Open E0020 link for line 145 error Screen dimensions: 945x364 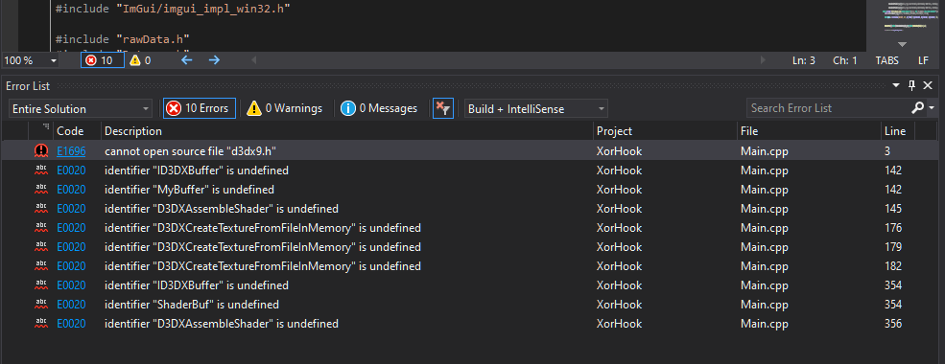tap(71, 209)
